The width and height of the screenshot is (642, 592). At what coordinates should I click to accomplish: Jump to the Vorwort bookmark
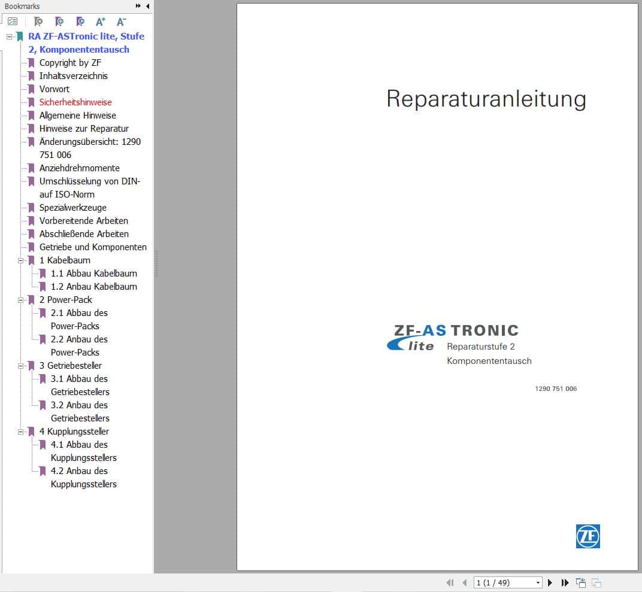(54, 89)
